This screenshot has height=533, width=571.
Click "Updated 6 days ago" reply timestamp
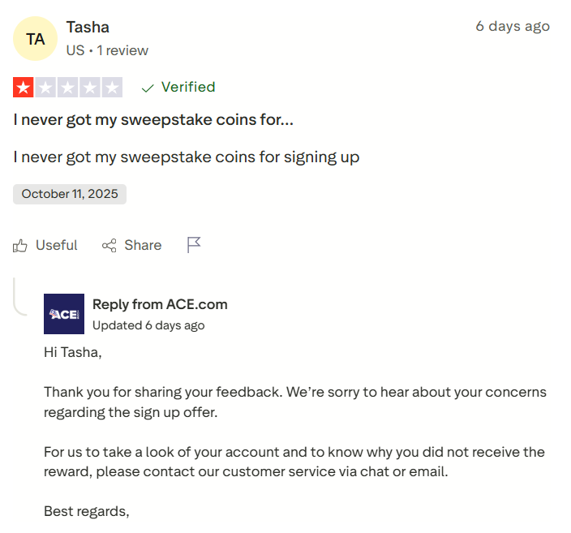coord(148,325)
